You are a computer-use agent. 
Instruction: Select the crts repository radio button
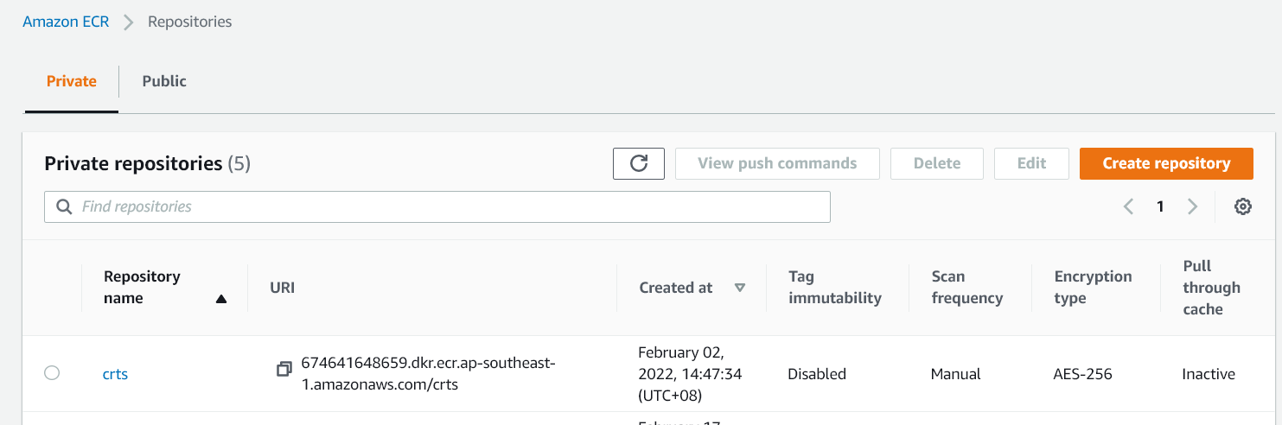pos(52,373)
